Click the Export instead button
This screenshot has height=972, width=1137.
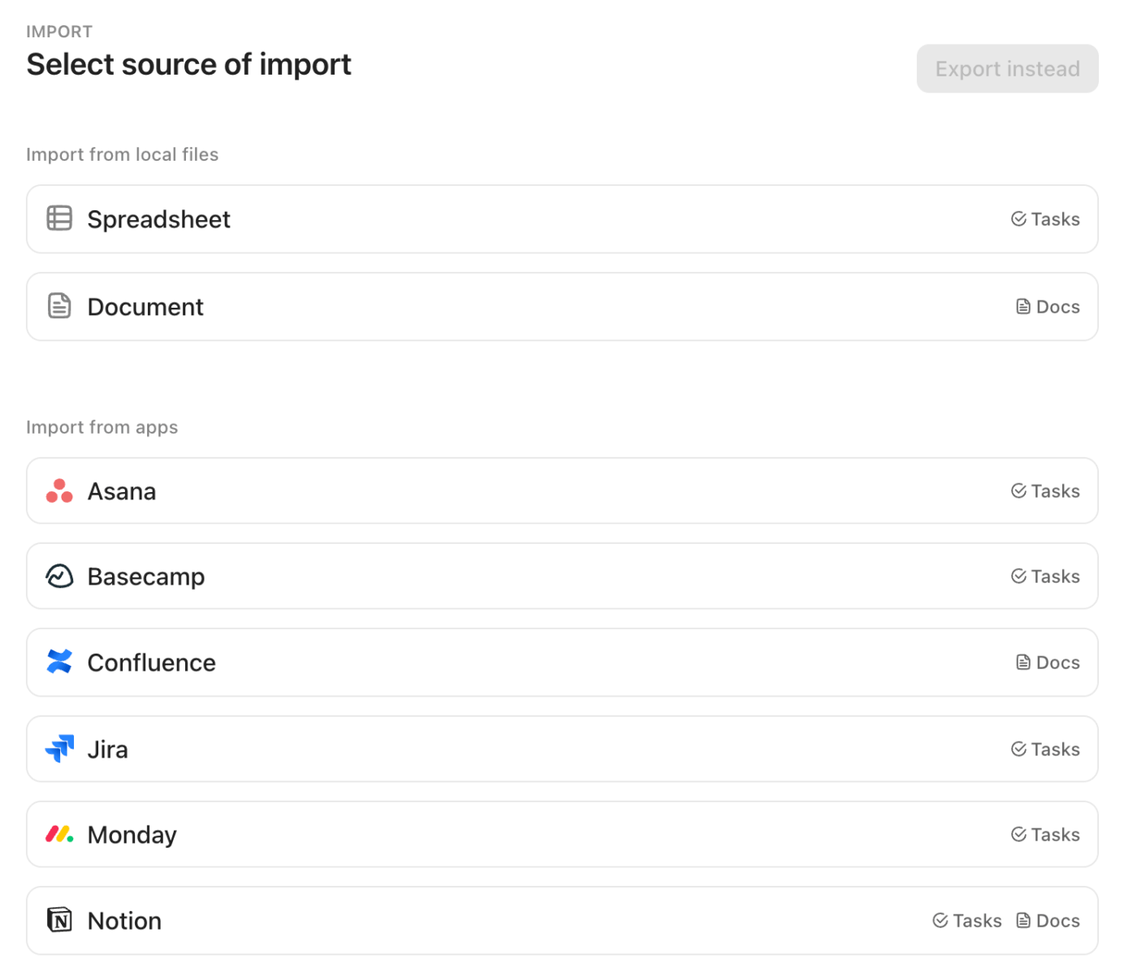pyautogui.click(x=1007, y=68)
